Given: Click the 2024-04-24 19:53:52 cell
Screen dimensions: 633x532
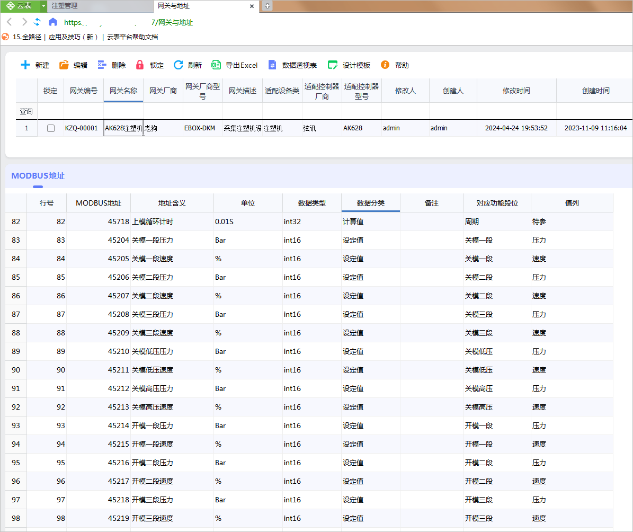Looking at the screenshot, I should click(516, 128).
